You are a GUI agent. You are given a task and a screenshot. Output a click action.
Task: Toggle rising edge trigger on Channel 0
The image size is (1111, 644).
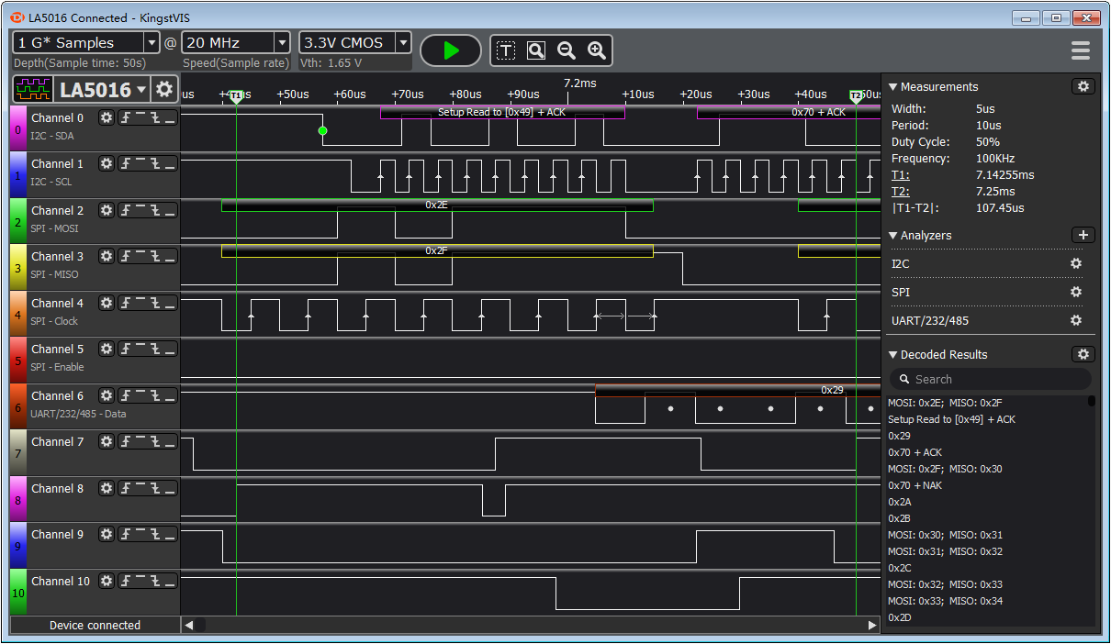(126, 117)
